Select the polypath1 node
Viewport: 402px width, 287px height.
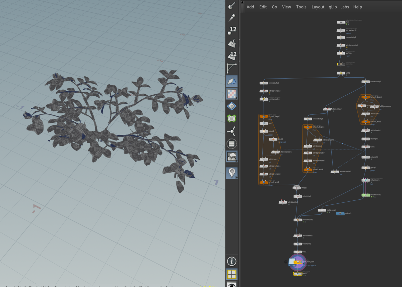[365, 157]
